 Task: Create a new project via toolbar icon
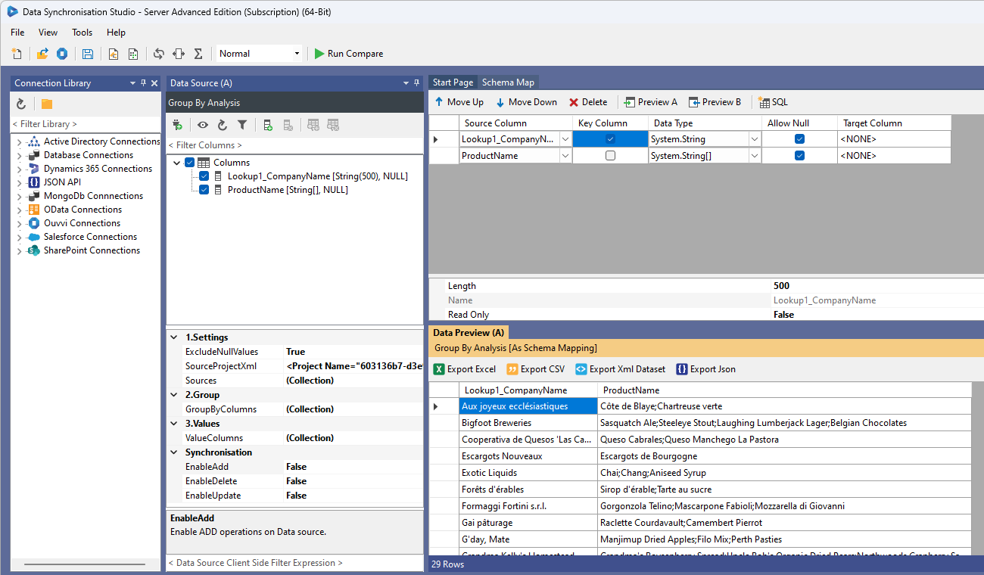(x=17, y=54)
